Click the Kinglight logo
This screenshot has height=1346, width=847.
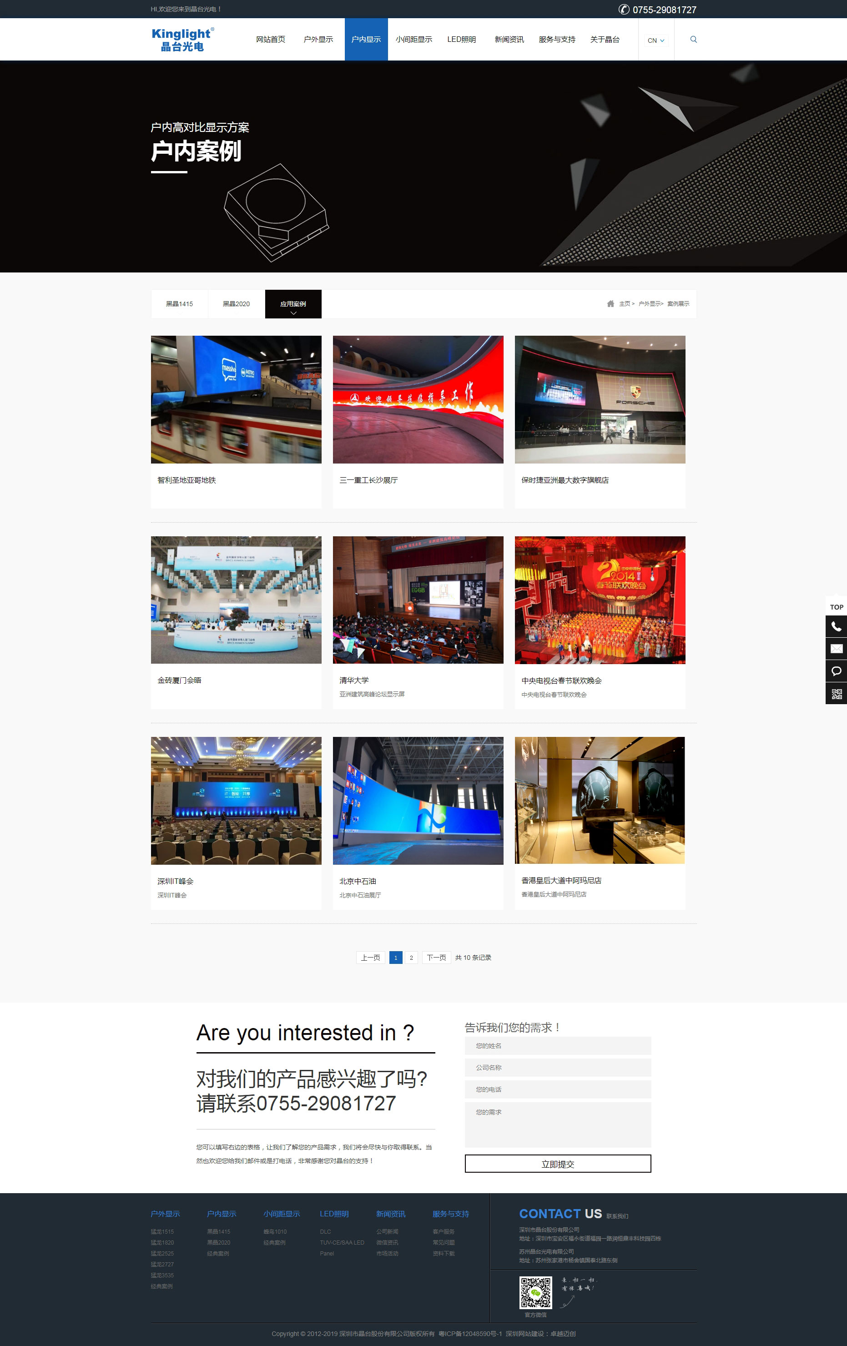coord(182,40)
